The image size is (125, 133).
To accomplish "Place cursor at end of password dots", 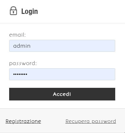I will (x=27, y=74).
